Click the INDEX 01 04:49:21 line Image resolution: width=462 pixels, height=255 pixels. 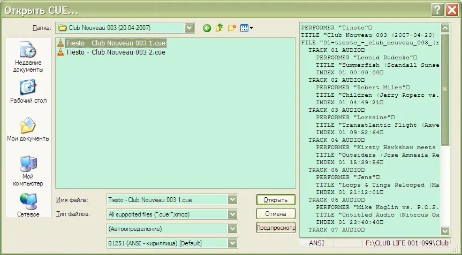click(x=350, y=103)
